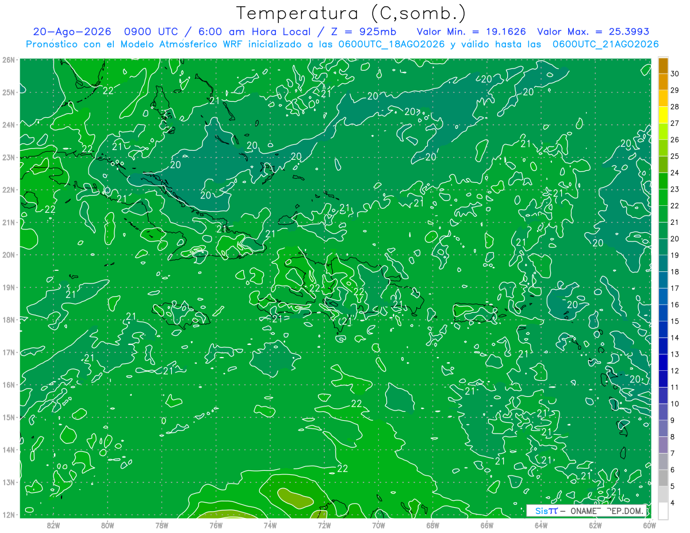Image resolution: width=690 pixels, height=533 pixels.
Task: Click the "16N" latitude axis label
Action: (8, 385)
